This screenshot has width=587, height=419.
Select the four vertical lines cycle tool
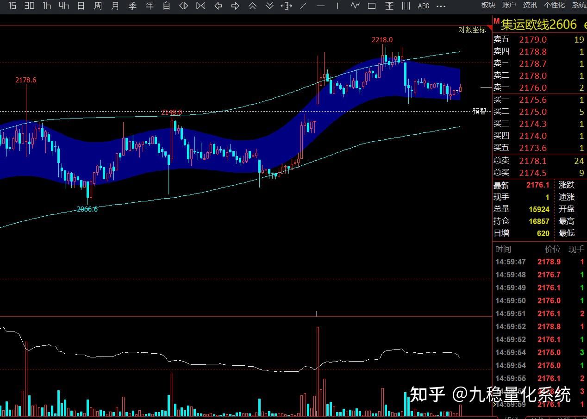[406, 6]
